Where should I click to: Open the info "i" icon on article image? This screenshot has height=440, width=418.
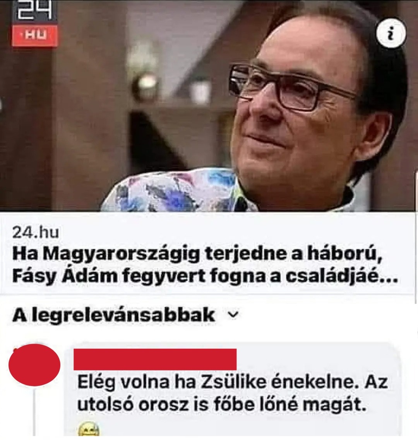pos(391,34)
